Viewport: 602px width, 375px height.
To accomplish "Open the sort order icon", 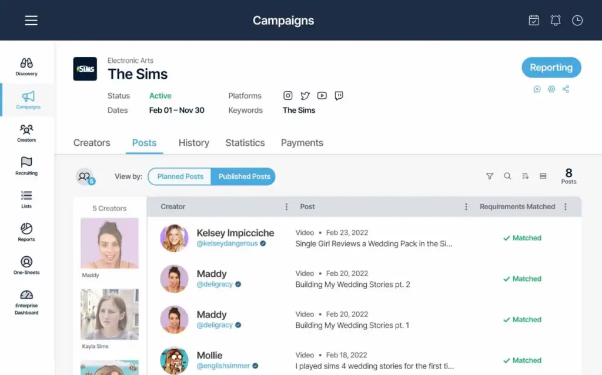I will (x=525, y=176).
